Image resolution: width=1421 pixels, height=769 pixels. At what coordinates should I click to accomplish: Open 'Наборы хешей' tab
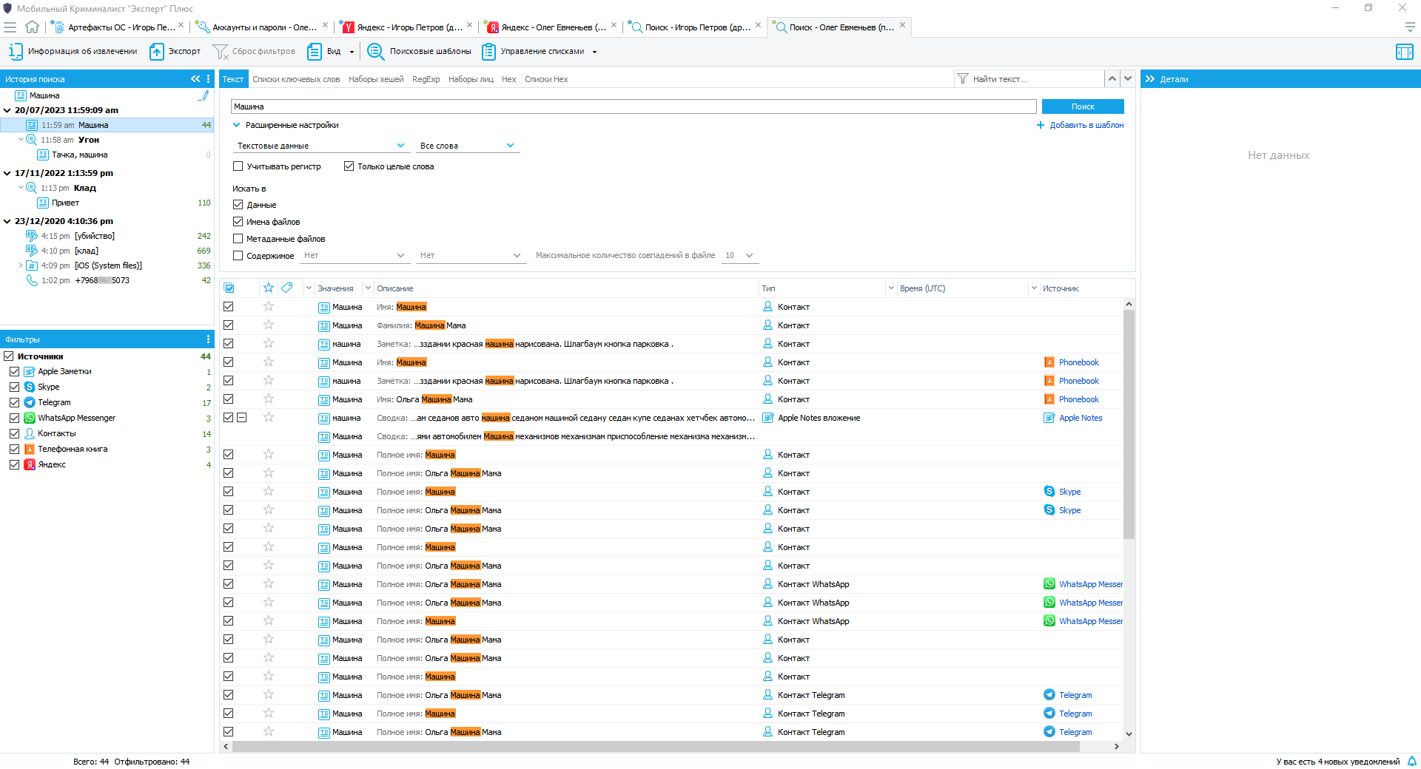[376, 79]
